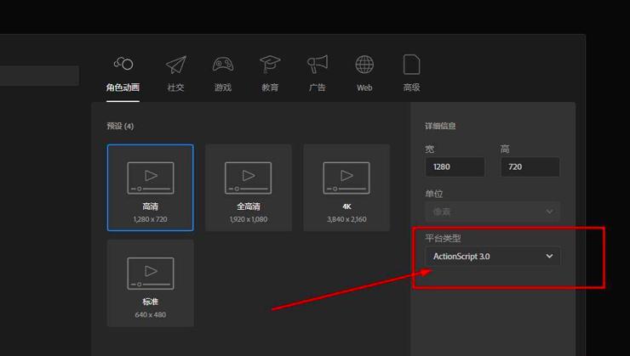This screenshot has width=630, height=356.
Task: Open the 社交 paper plane tab
Action: 175,75
